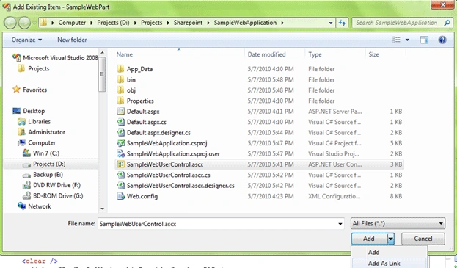Click the search magnifier icon

(x=447, y=23)
